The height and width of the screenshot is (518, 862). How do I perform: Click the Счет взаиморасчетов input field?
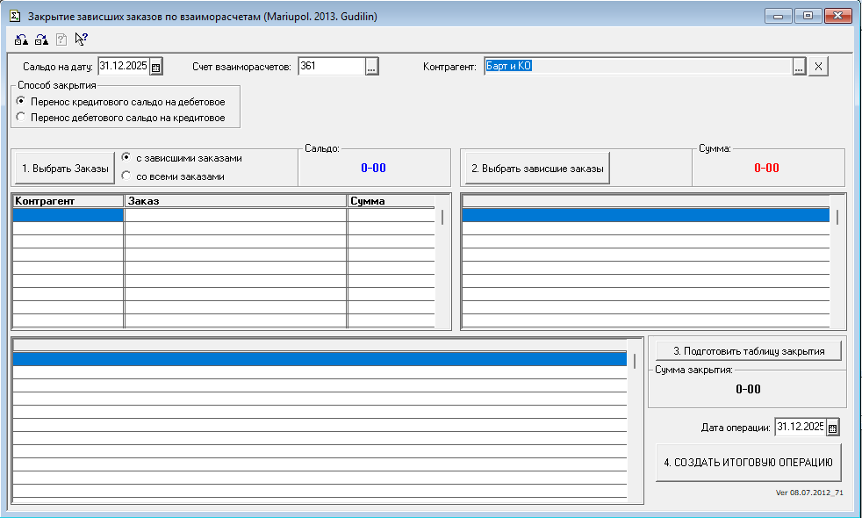[330, 67]
